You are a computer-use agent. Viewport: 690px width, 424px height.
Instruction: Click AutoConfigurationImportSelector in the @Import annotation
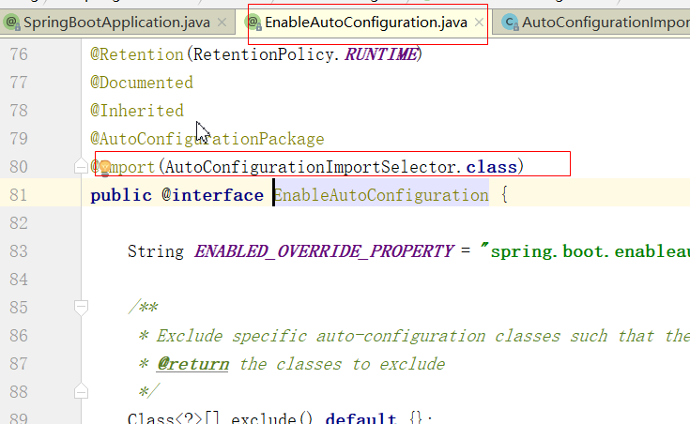(x=312, y=167)
